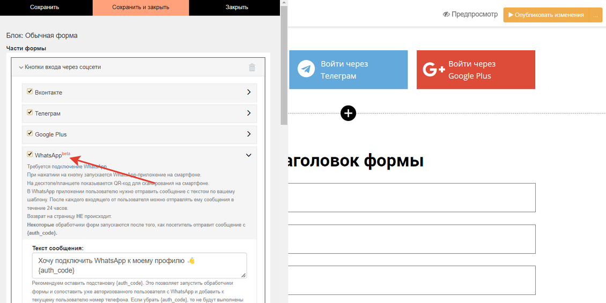This screenshot has width=606, height=303.
Task: Click the scrollbar up arrow
Action: pos(284,3)
